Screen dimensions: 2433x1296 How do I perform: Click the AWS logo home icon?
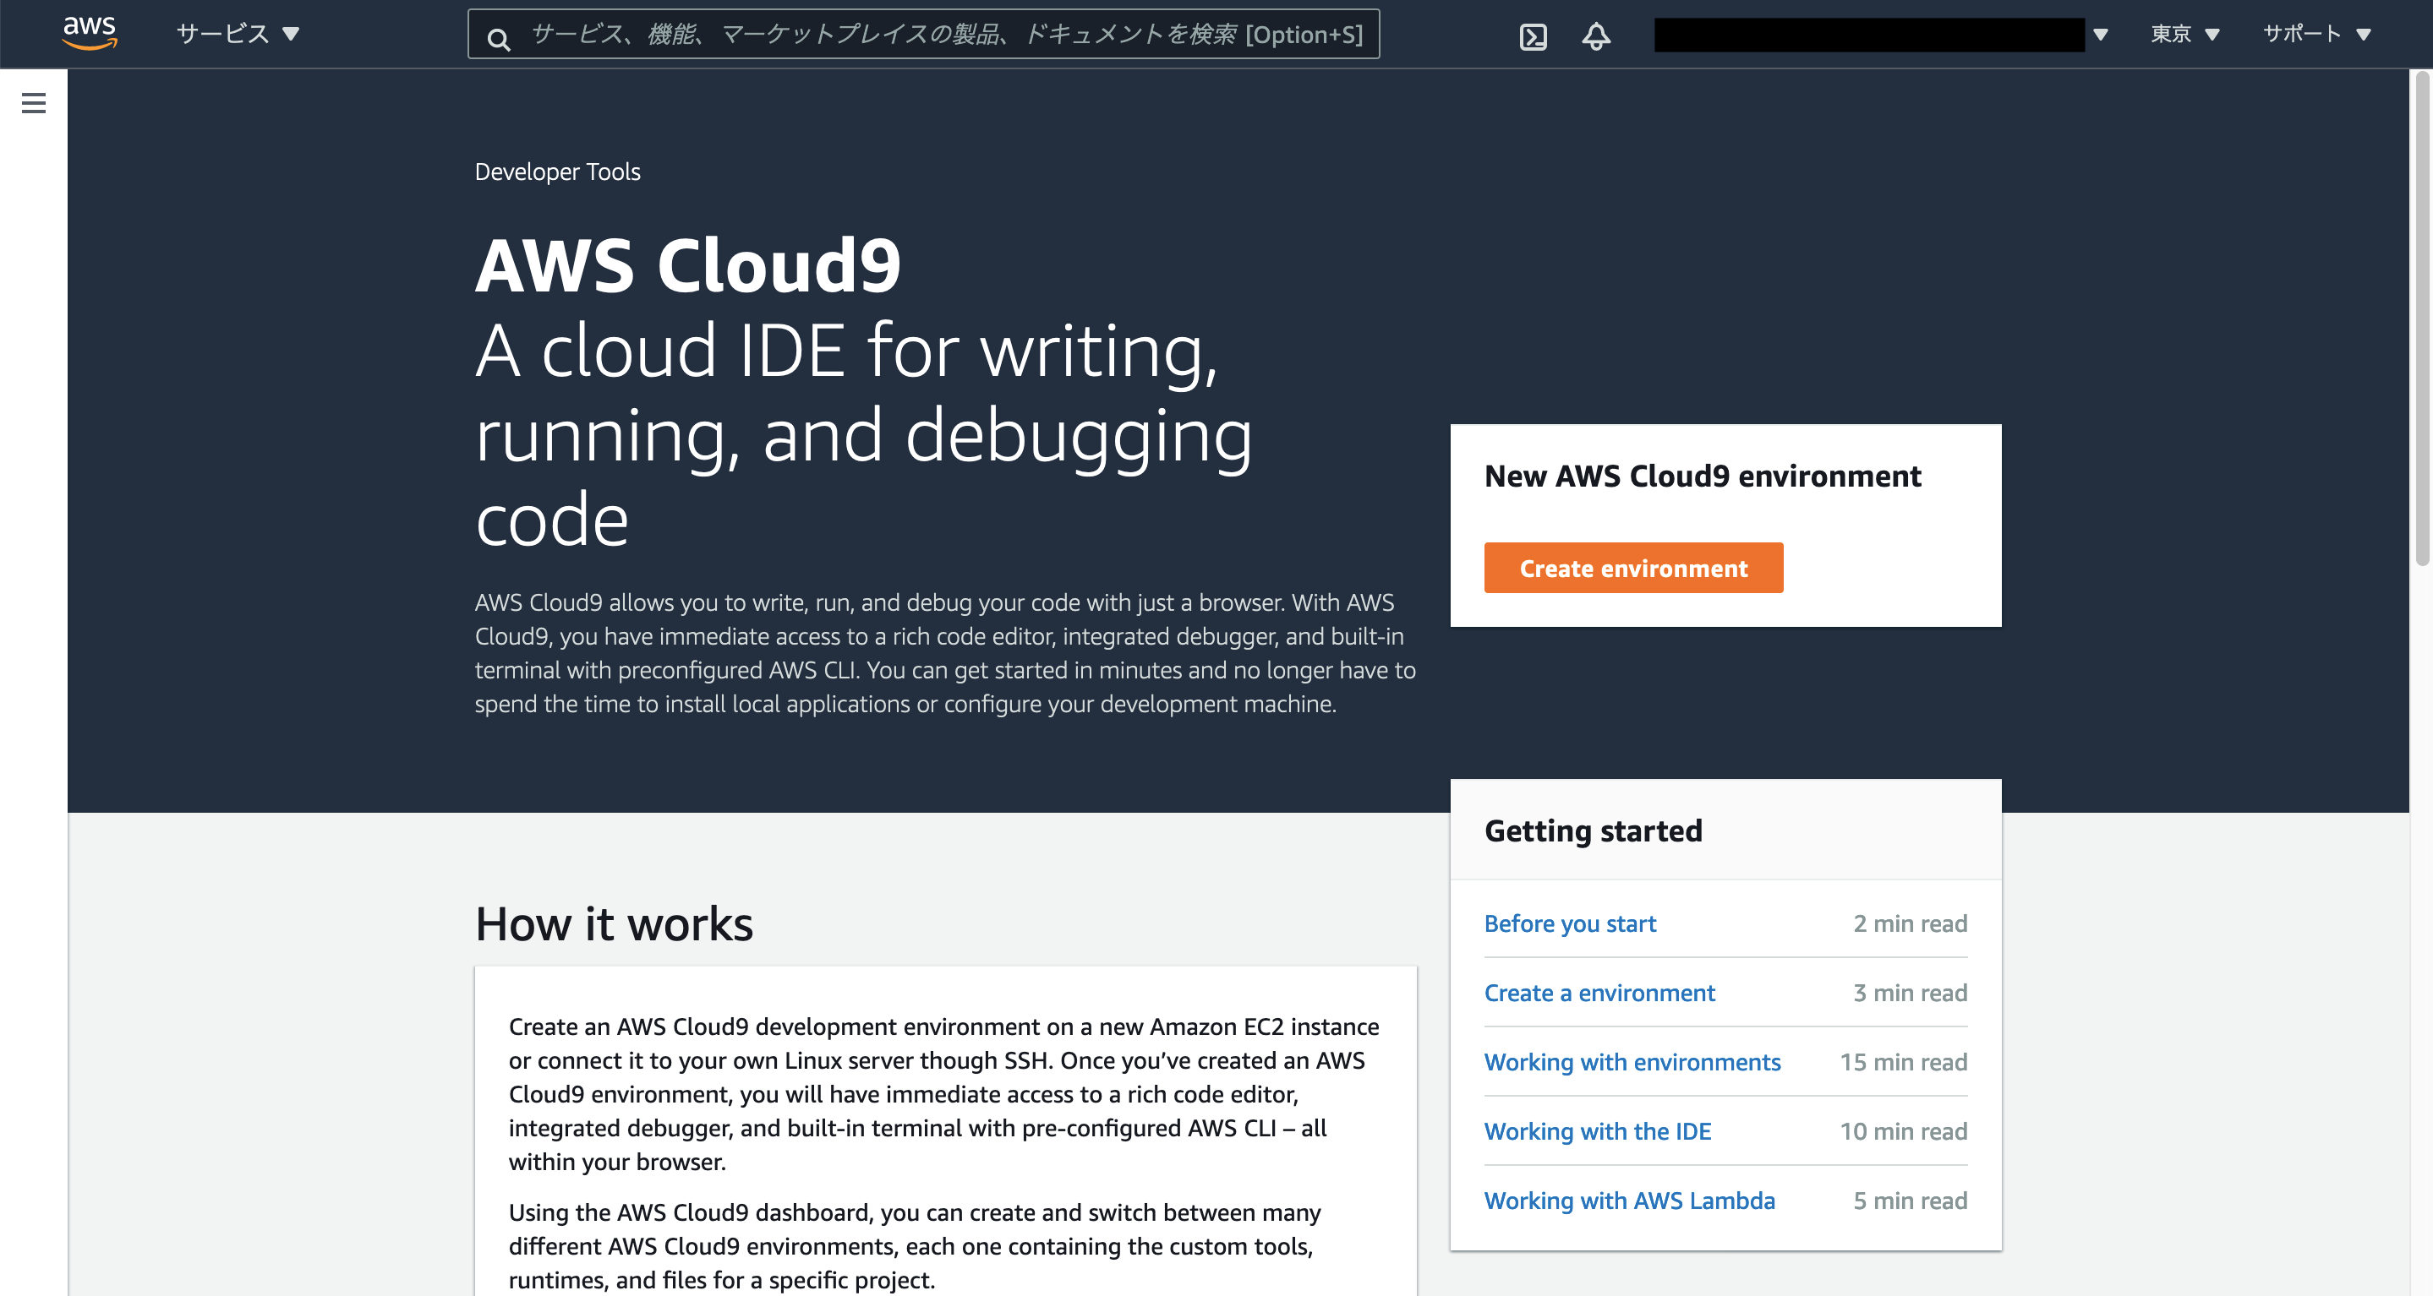[90, 33]
